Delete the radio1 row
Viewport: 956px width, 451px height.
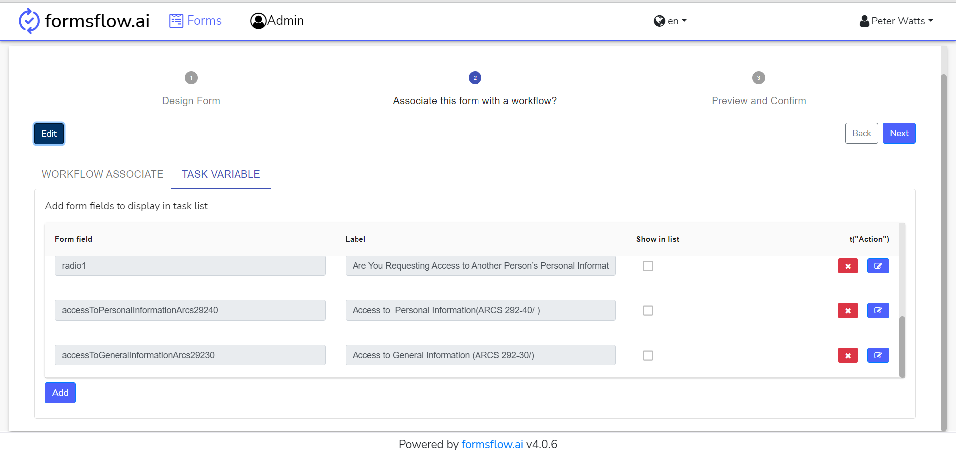click(848, 266)
